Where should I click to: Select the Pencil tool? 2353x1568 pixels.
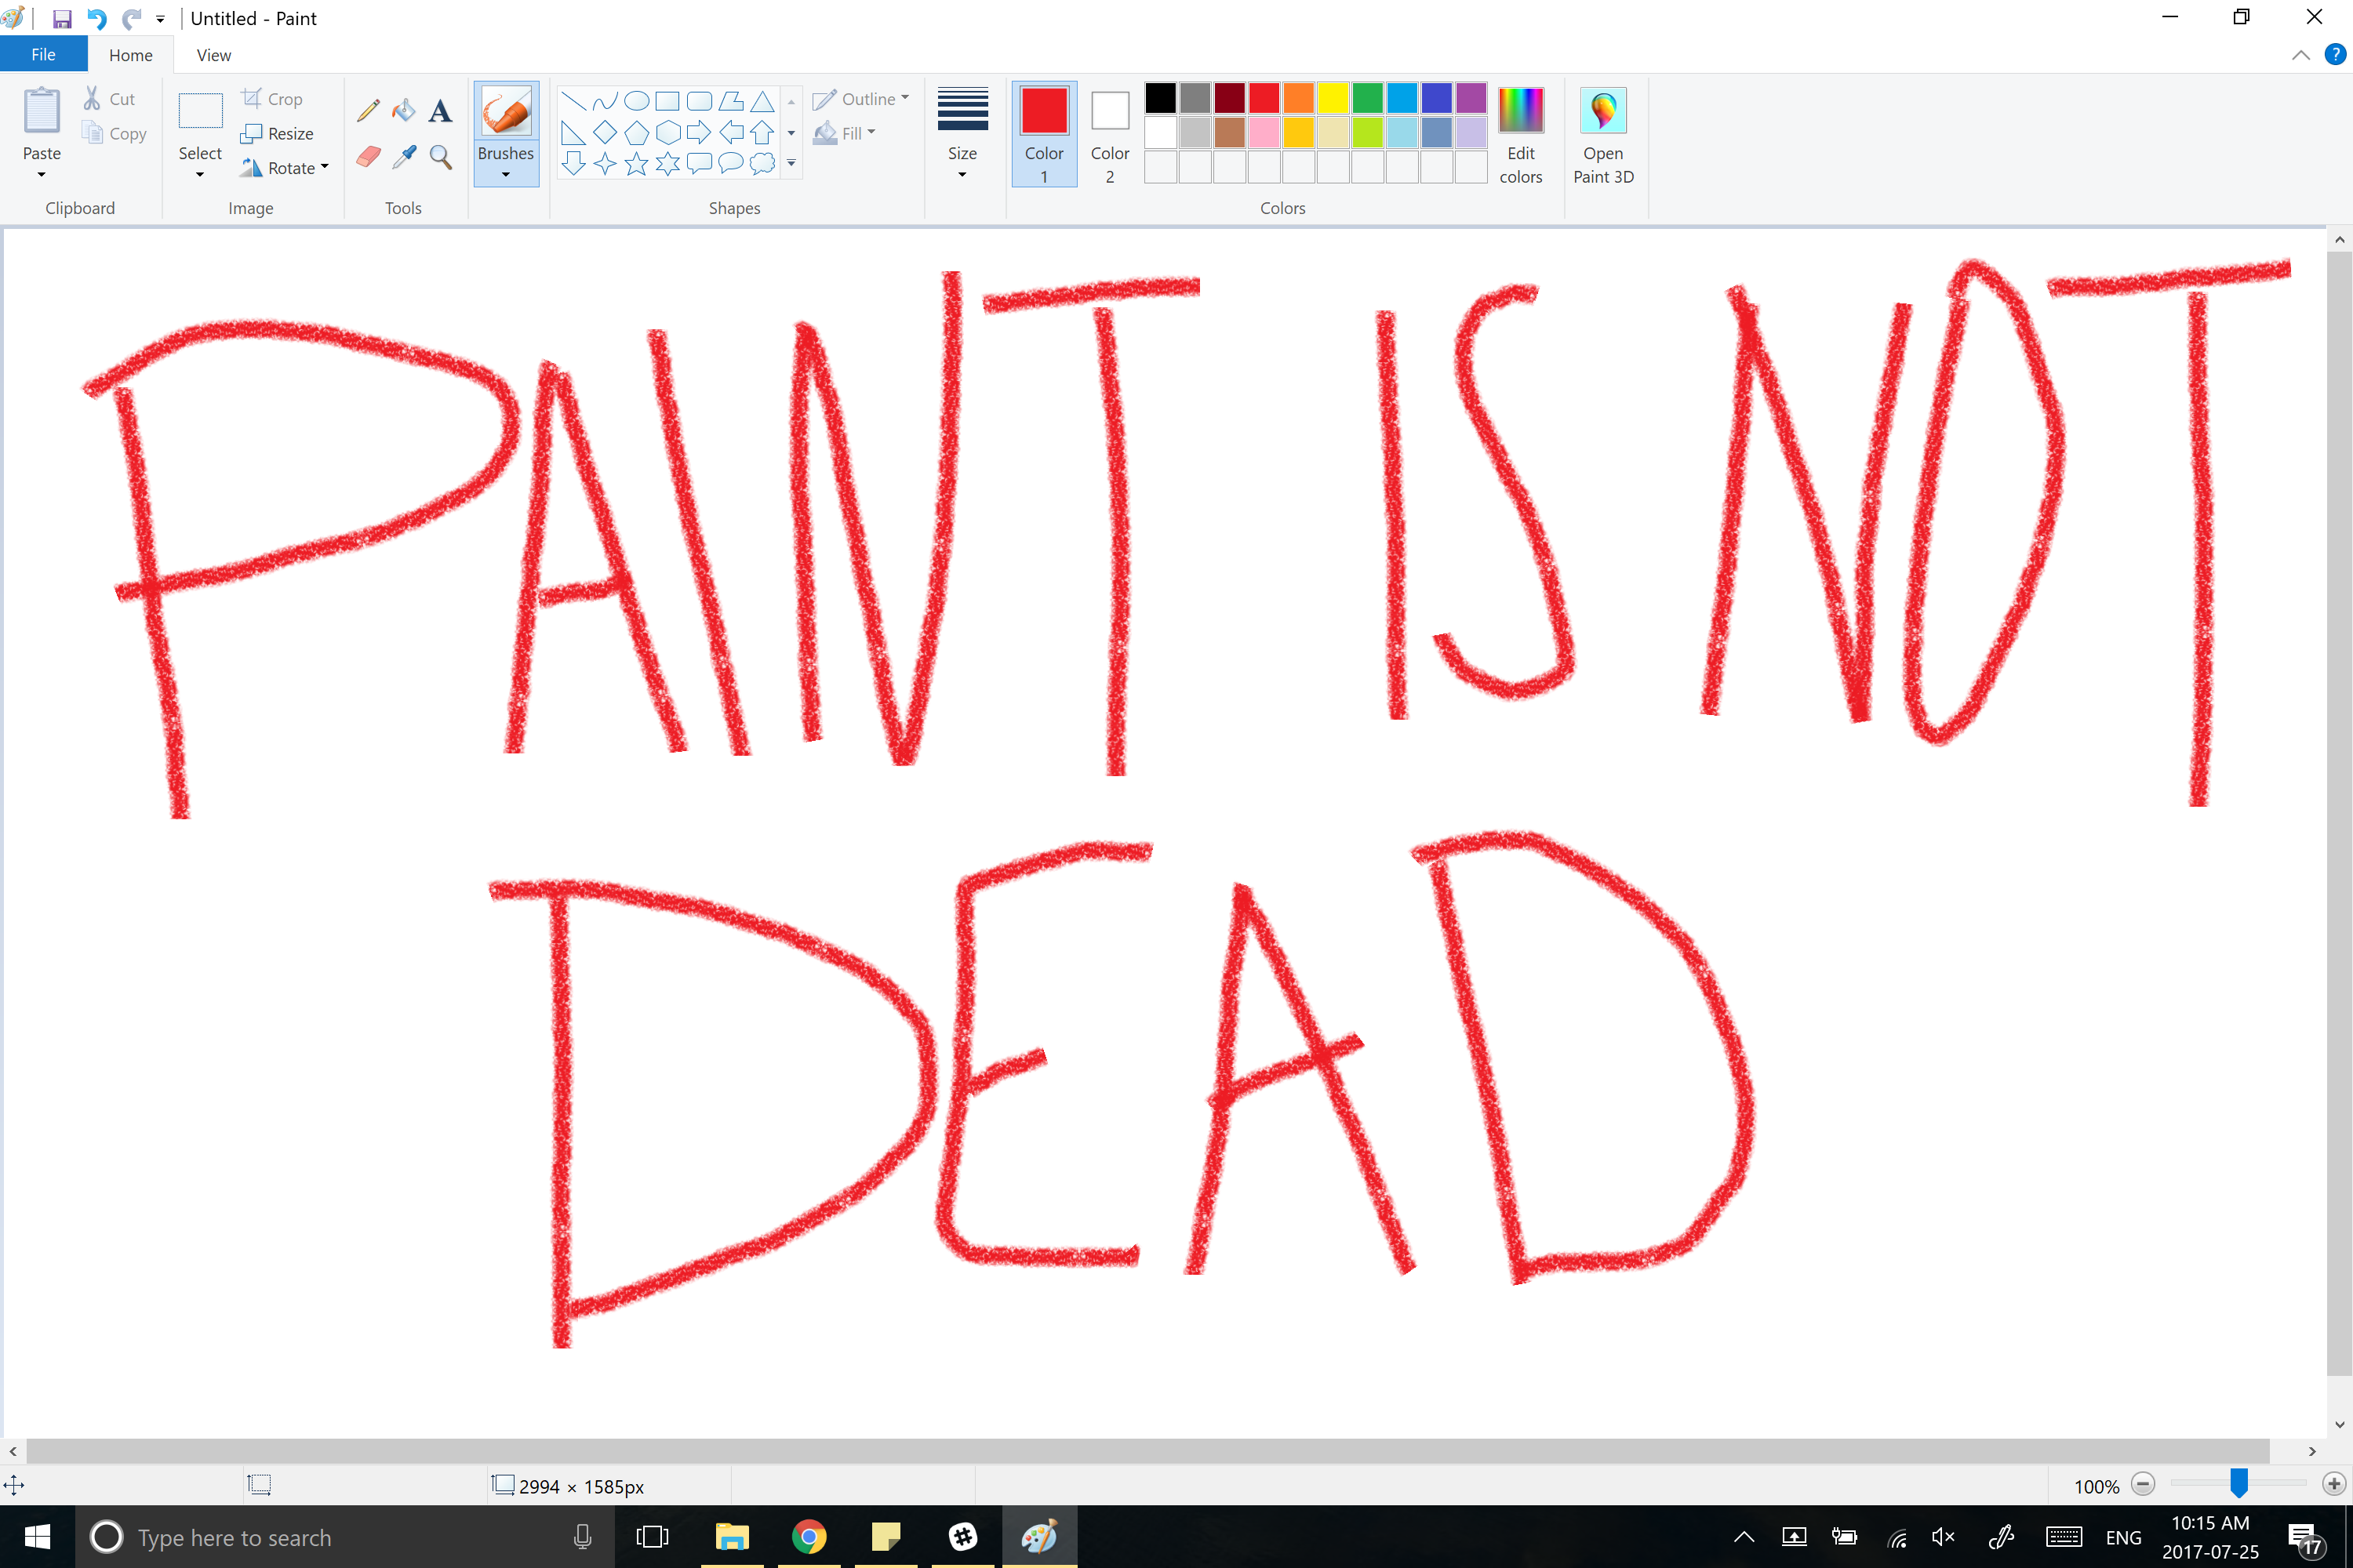coord(368,110)
